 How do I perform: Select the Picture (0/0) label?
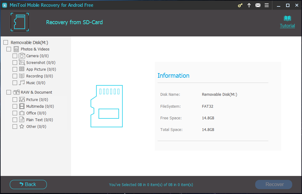coord(37,99)
